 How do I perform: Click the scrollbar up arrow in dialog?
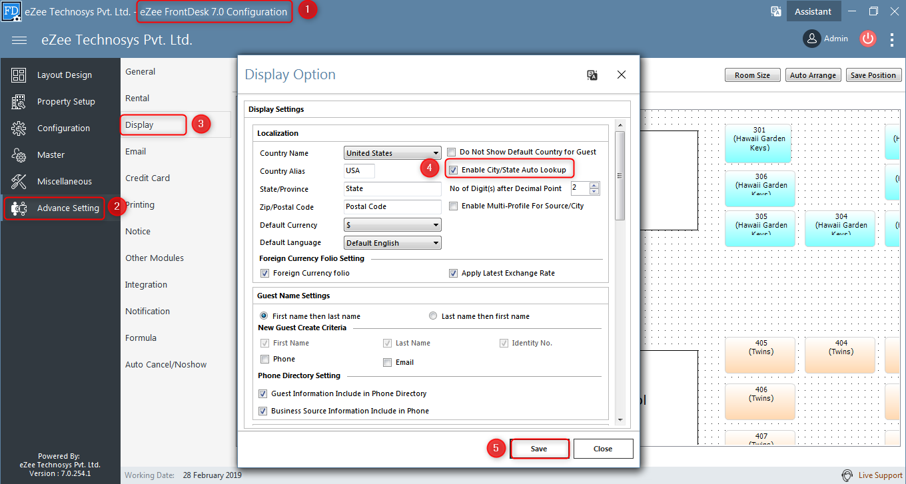point(620,125)
